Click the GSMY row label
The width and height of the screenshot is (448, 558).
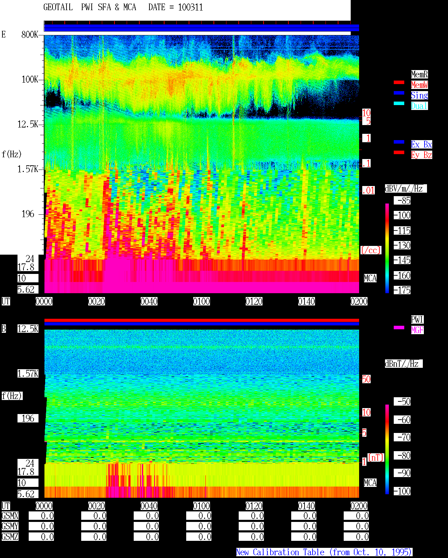tap(10, 526)
